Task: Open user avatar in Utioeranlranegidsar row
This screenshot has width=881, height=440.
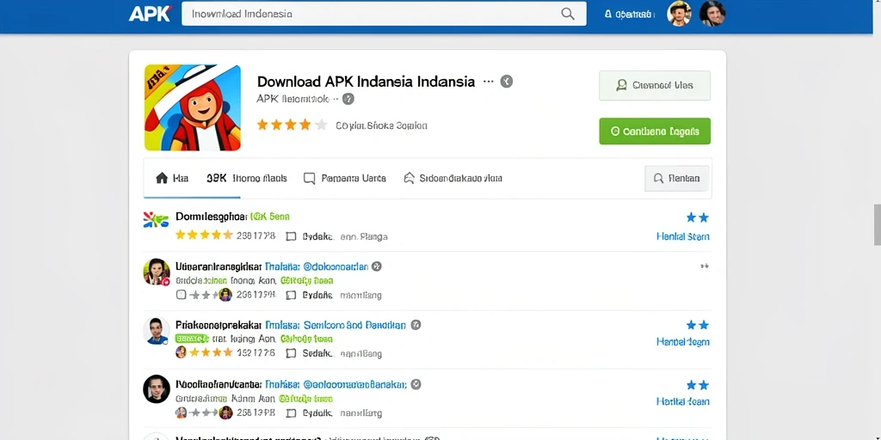Action: (157, 272)
